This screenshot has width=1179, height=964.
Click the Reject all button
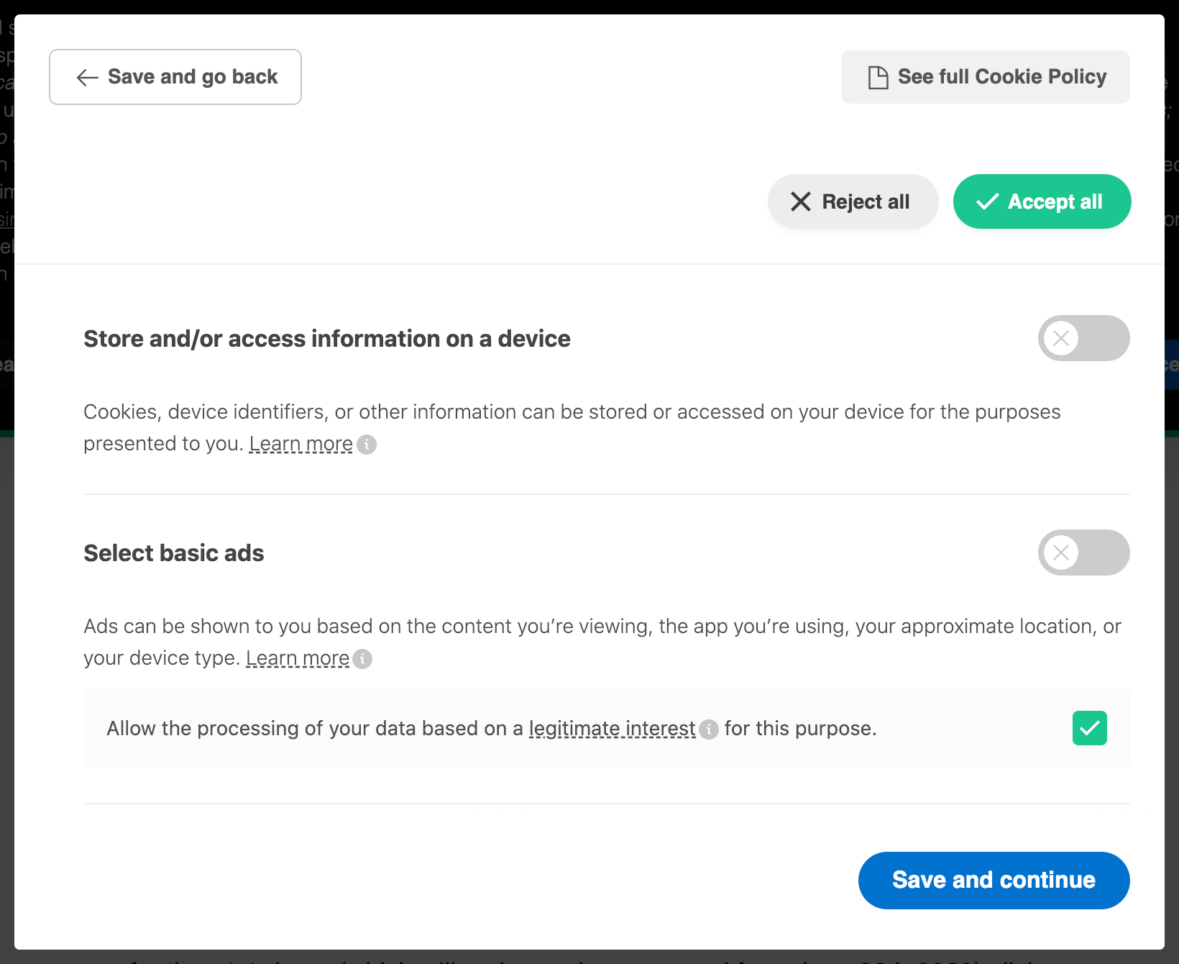click(x=853, y=201)
